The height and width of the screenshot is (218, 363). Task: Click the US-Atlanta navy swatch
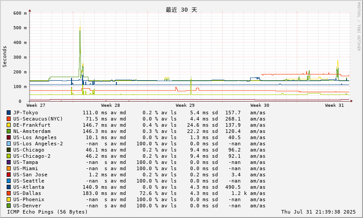click(8, 187)
